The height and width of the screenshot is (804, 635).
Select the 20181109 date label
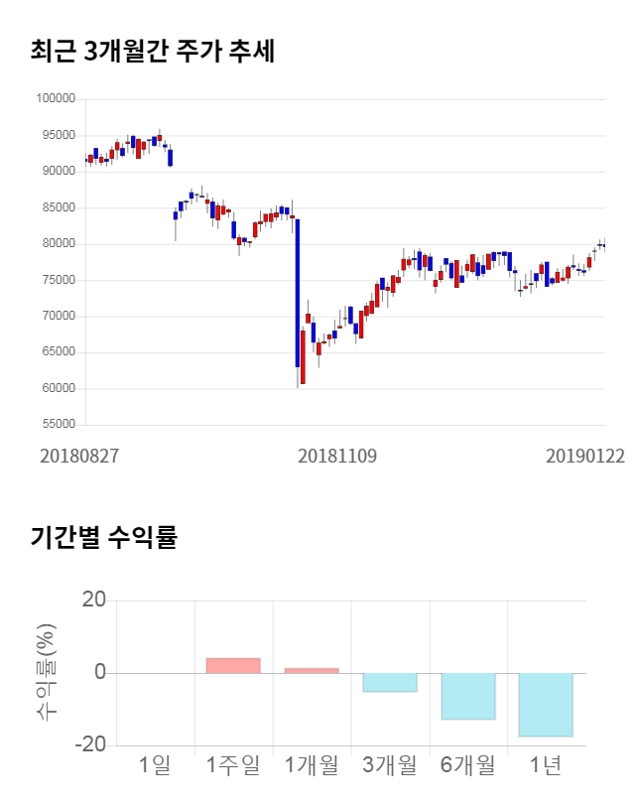coord(337,456)
